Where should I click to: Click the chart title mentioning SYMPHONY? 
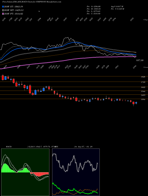[32, 2]
